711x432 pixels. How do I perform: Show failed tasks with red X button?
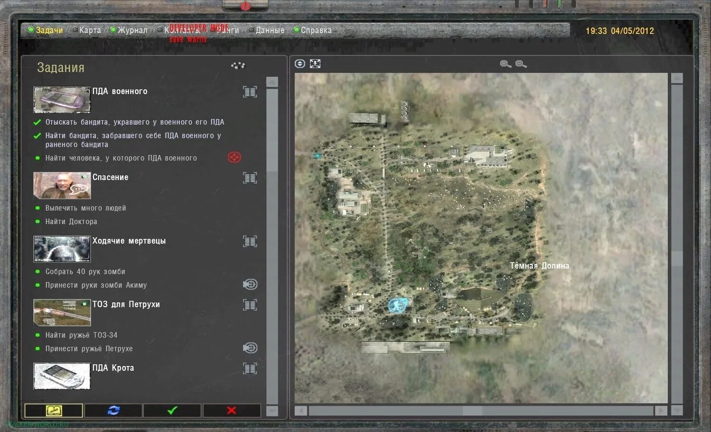pos(232,410)
